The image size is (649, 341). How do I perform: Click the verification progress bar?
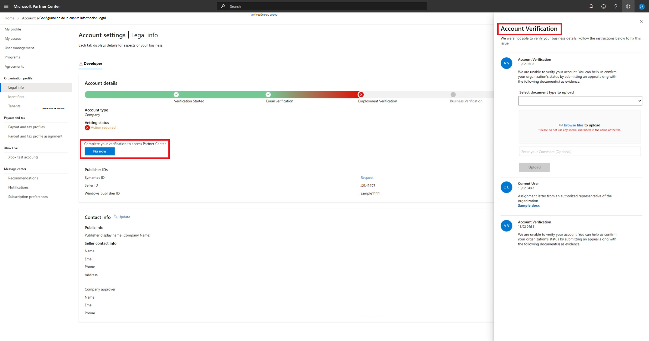(289, 94)
